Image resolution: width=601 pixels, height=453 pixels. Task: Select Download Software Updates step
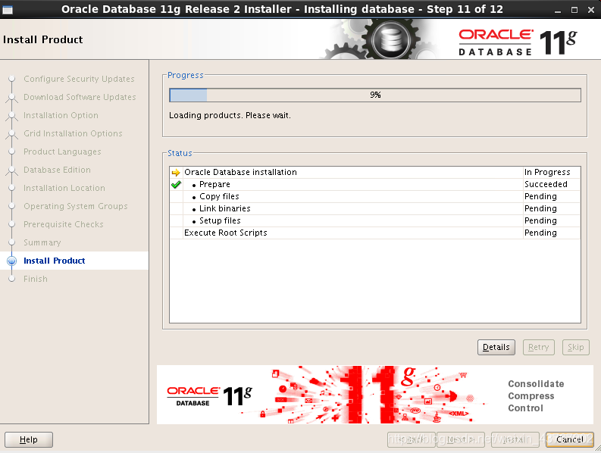80,98
